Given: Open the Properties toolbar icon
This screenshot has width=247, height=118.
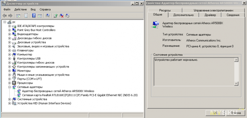Looking at the screenshot, I should coord(26,15).
